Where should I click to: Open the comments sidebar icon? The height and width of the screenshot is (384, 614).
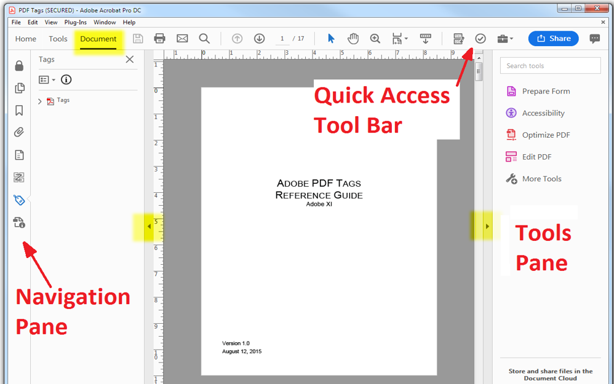tap(594, 39)
